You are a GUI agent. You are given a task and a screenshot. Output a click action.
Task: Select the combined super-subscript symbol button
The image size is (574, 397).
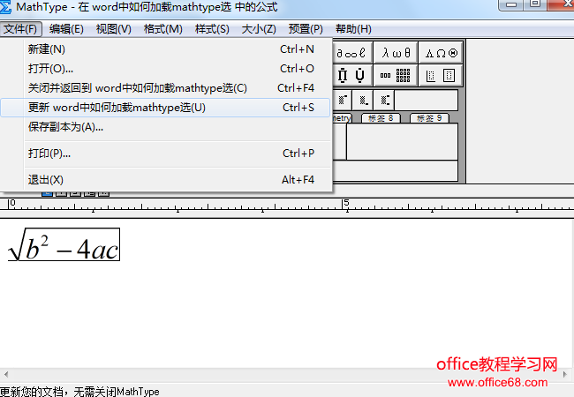pos(384,101)
